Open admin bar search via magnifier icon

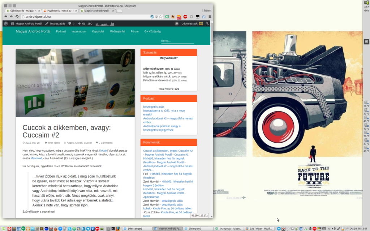(206, 23)
